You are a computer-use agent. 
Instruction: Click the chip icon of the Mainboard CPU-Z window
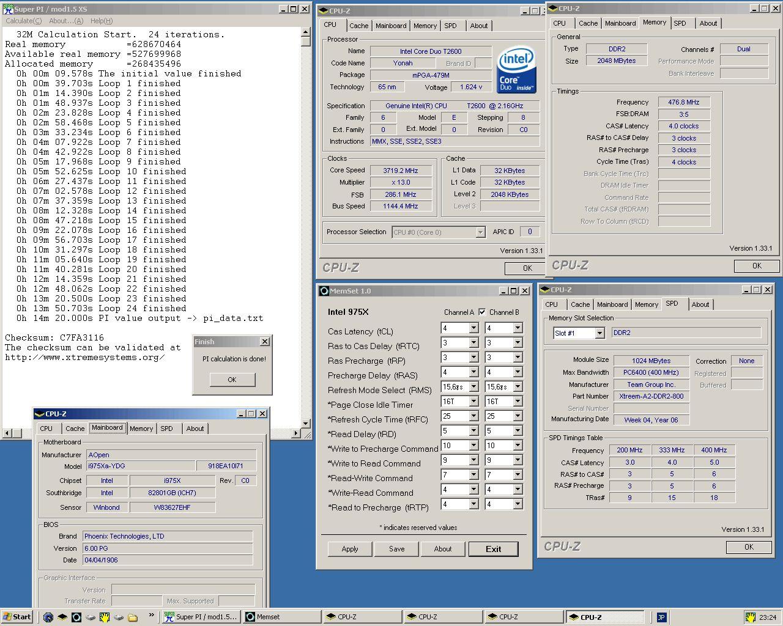[x=39, y=414]
